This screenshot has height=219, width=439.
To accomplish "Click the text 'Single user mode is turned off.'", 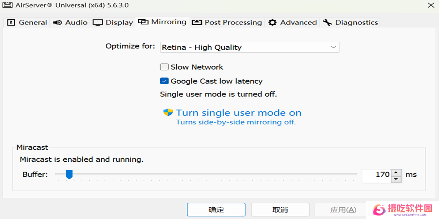I will [x=218, y=94].
